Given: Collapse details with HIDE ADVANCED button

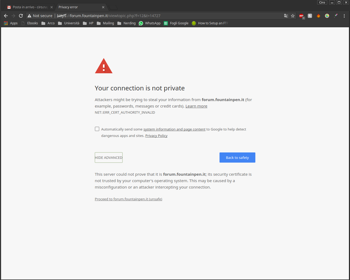Looking at the screenshot, I should (x=109, y=158).
